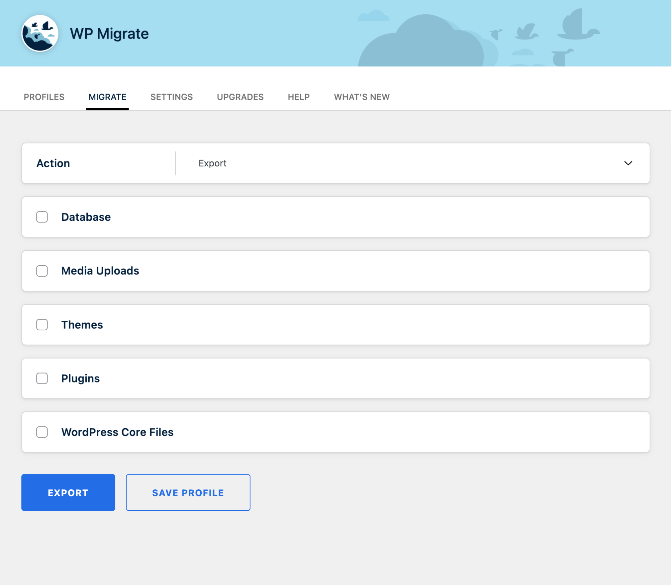Viewport: 671px width, 585px height.
Task: Enable the Database checkbox
Action: click(x=42, y=217)
